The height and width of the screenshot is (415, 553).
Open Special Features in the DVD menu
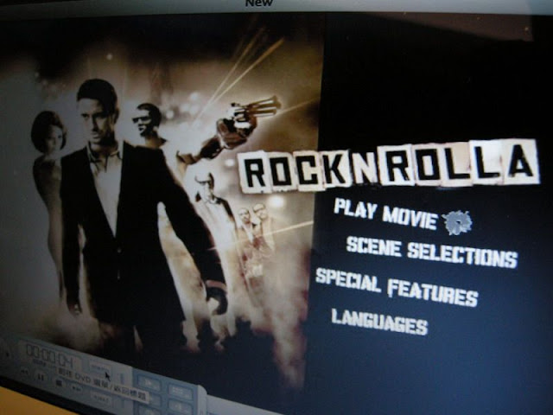point(397,287)
